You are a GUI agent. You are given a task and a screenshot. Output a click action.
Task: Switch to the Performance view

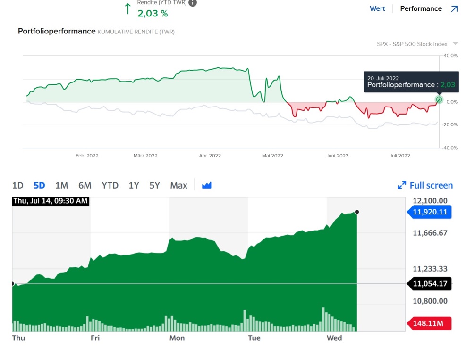click(421, 9)
